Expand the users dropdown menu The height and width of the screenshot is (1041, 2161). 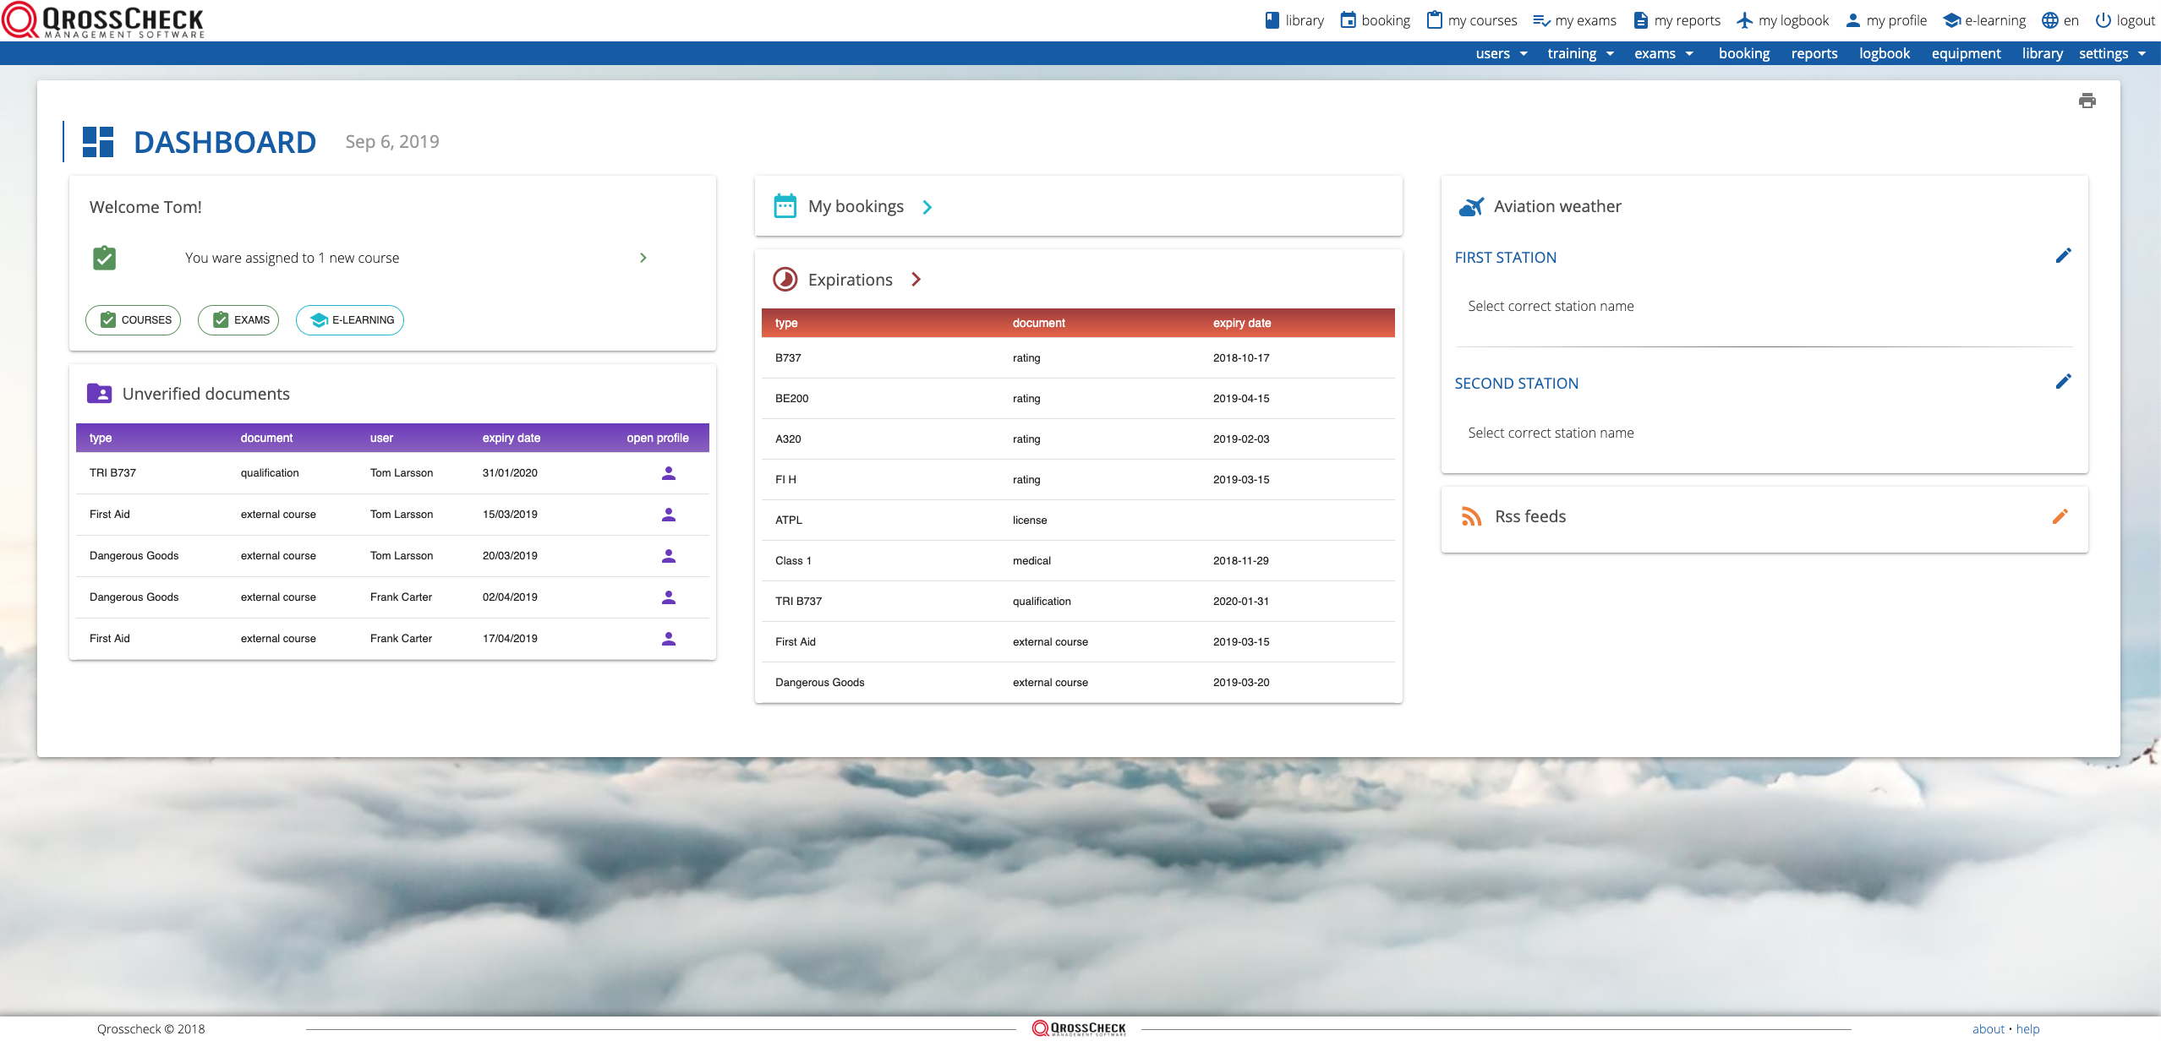1502,53
